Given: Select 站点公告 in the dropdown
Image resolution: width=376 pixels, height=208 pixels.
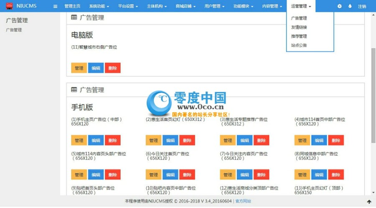Looking at the screenshot, I should pos(299,45).
